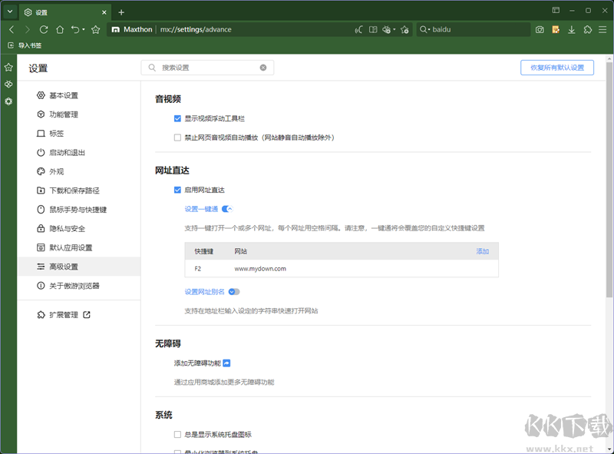
Task: Clear the settings search field
Action: pyautogui.click(x=263, y=68)
